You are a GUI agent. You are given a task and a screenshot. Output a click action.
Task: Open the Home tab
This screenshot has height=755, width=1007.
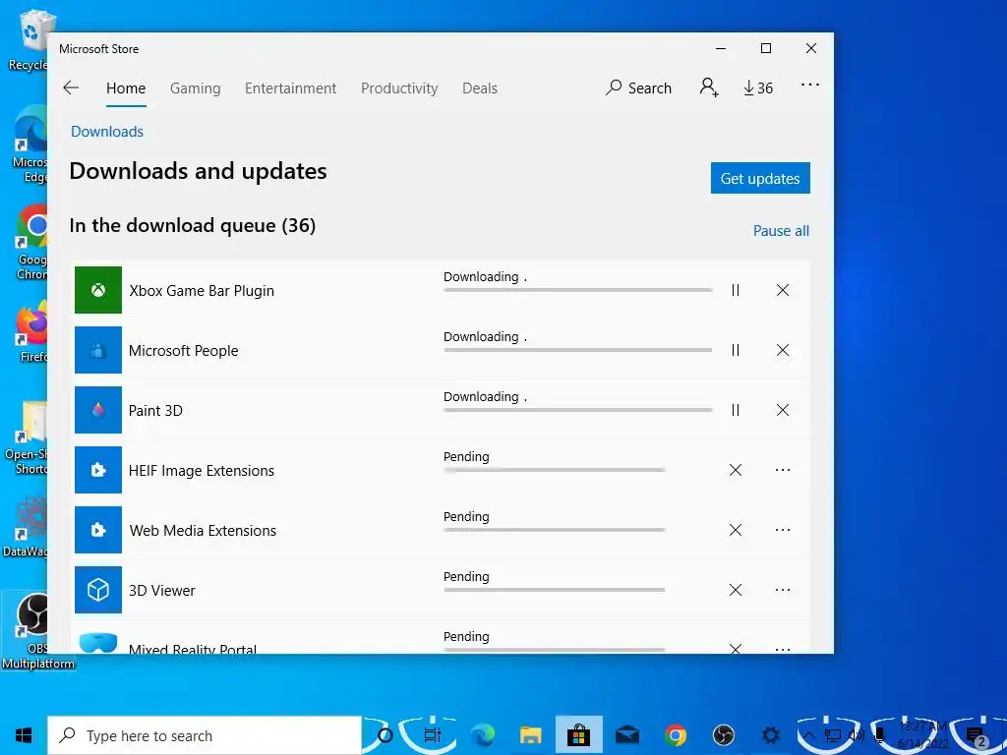click(x=126, y=87)
